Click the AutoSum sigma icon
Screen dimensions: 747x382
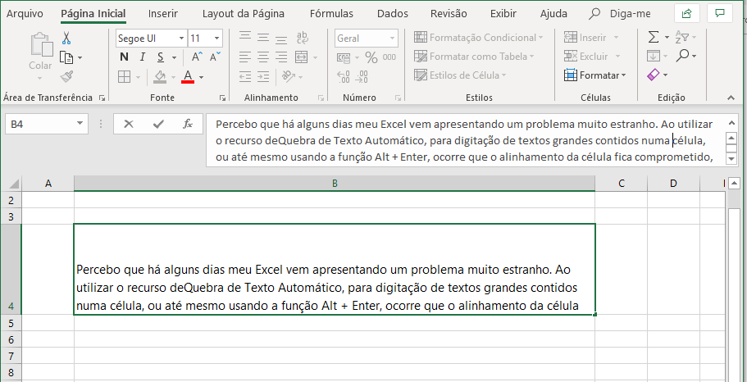coord(654,37)
